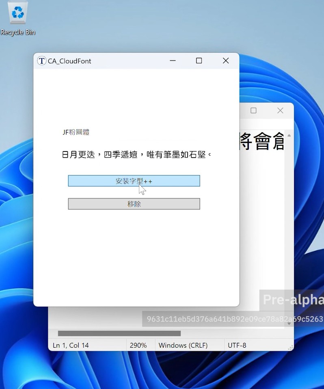
Task: Click the CA_CloudFont title bar app icon
Action: point(42,61)
